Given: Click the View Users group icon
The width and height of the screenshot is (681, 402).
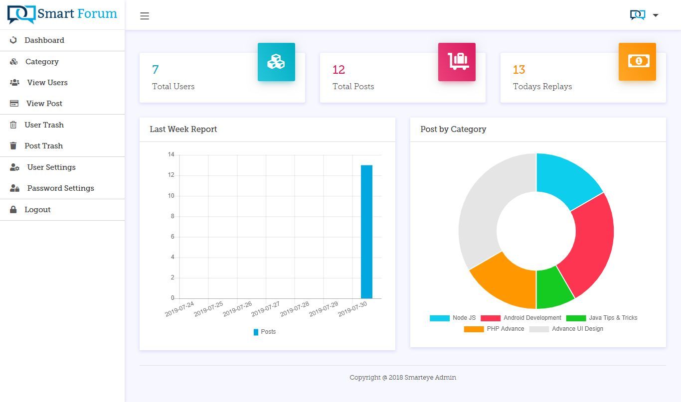Looking at the screenshot, I should [14, 83].
